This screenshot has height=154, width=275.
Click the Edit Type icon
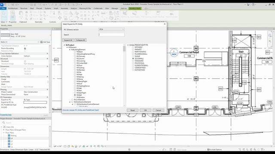coord(41,42)
